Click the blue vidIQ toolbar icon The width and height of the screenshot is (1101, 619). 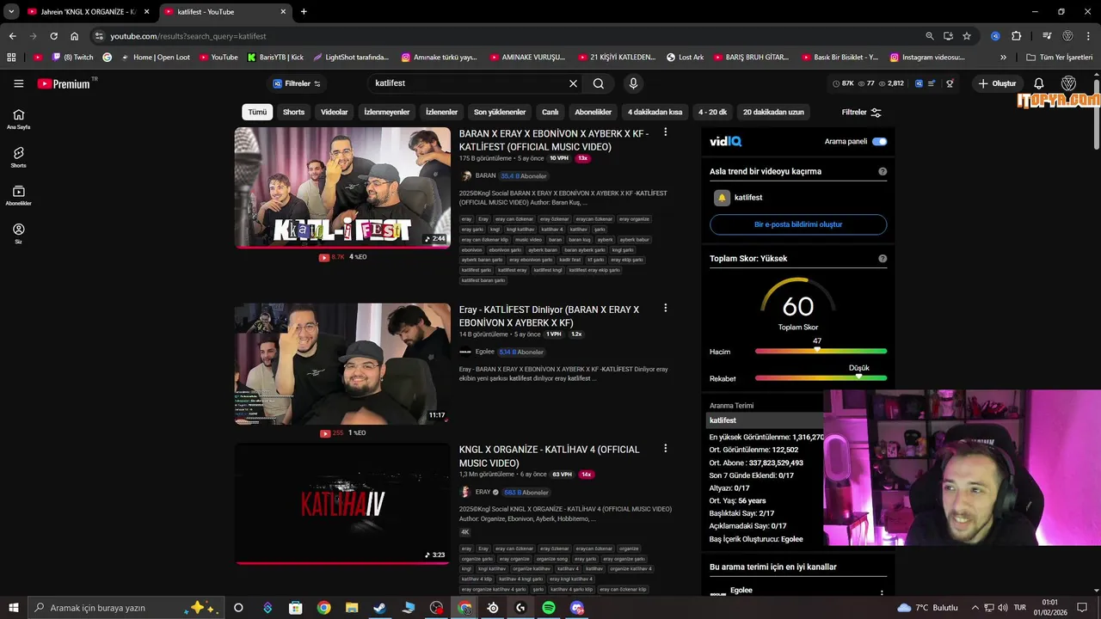(x=919, y=83)
